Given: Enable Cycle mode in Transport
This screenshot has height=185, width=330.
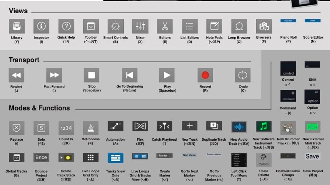Looking at the screenshot, I should point(243,75).
